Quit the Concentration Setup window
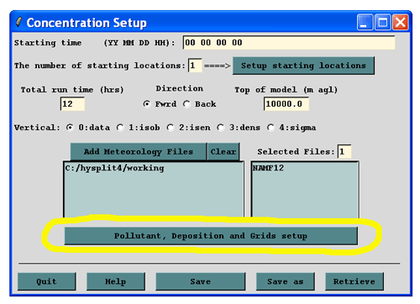The image size is (420, 304). click(46, 281)
